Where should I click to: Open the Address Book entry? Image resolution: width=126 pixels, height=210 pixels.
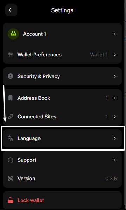coord(62,98)
